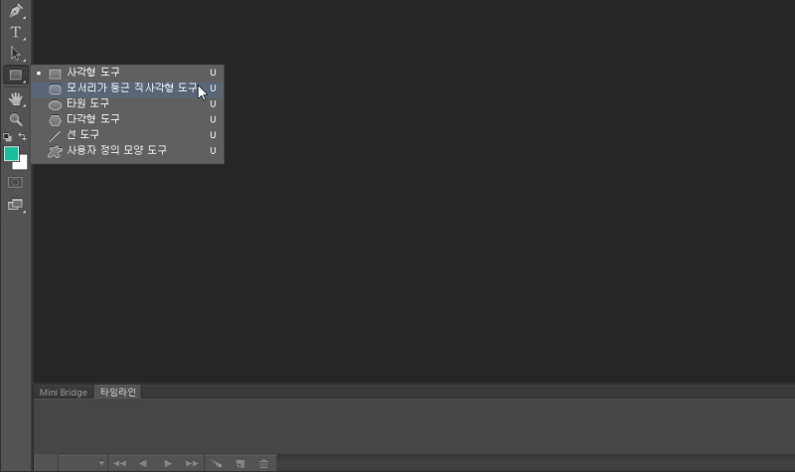
Task: Choose 다각형 도구 from the flyout
Action: pos(127,119)
